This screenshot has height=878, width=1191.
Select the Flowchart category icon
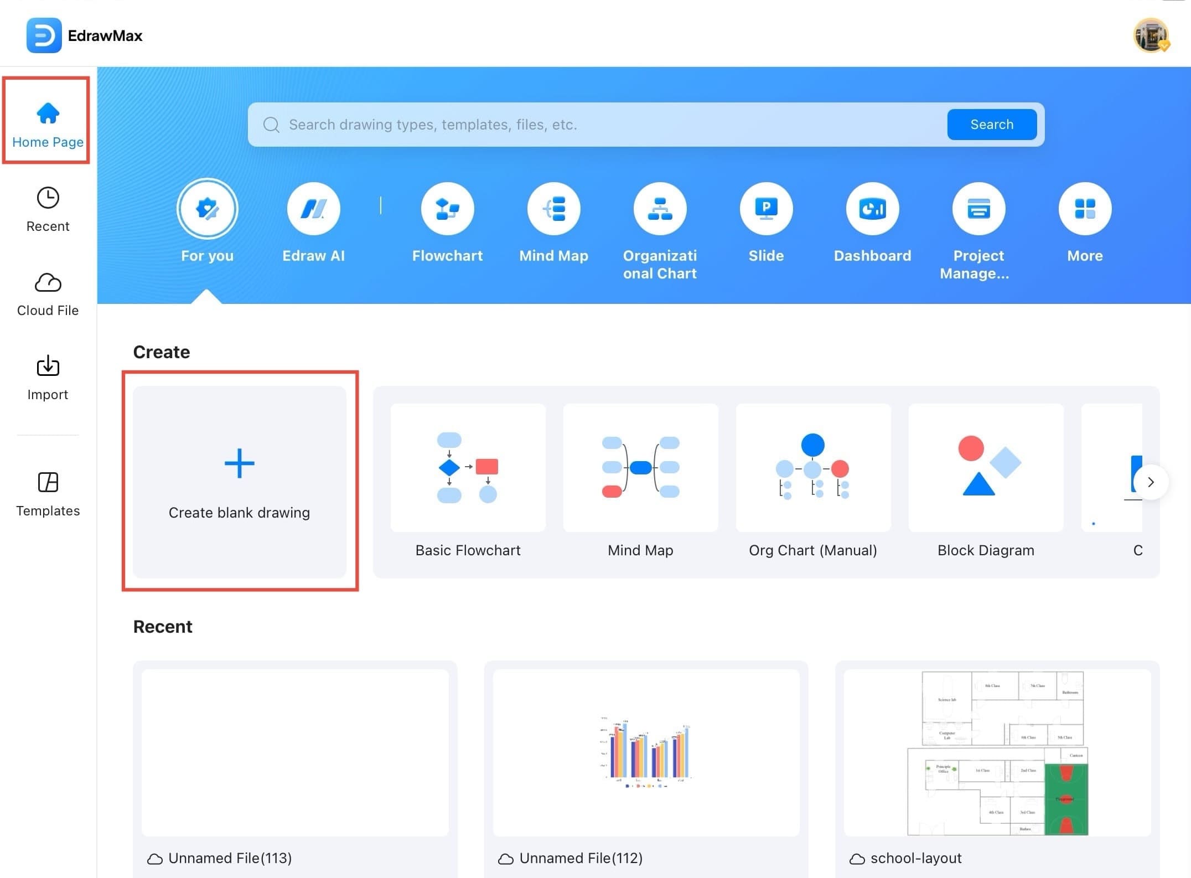[x=447, y=209]
